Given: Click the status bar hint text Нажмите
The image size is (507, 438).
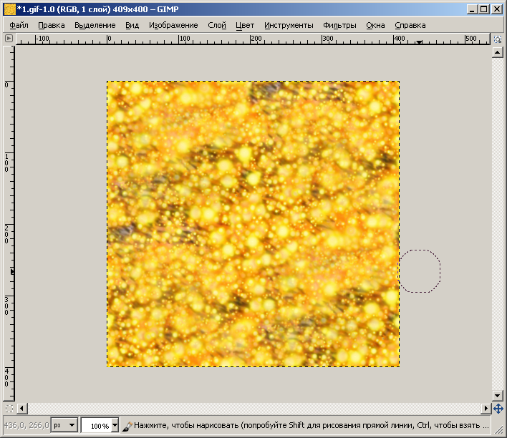Looking at the screenshot, I should [x=151, y=425].
